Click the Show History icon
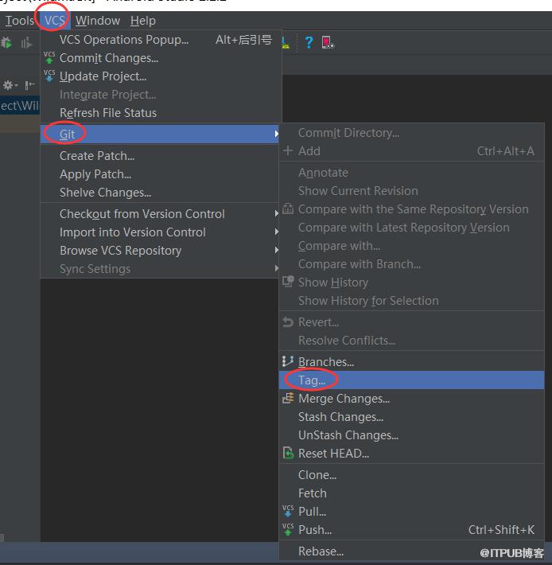The height and width of the screenshot is (565, 552). pyautogui.click(x=288, y=282)
